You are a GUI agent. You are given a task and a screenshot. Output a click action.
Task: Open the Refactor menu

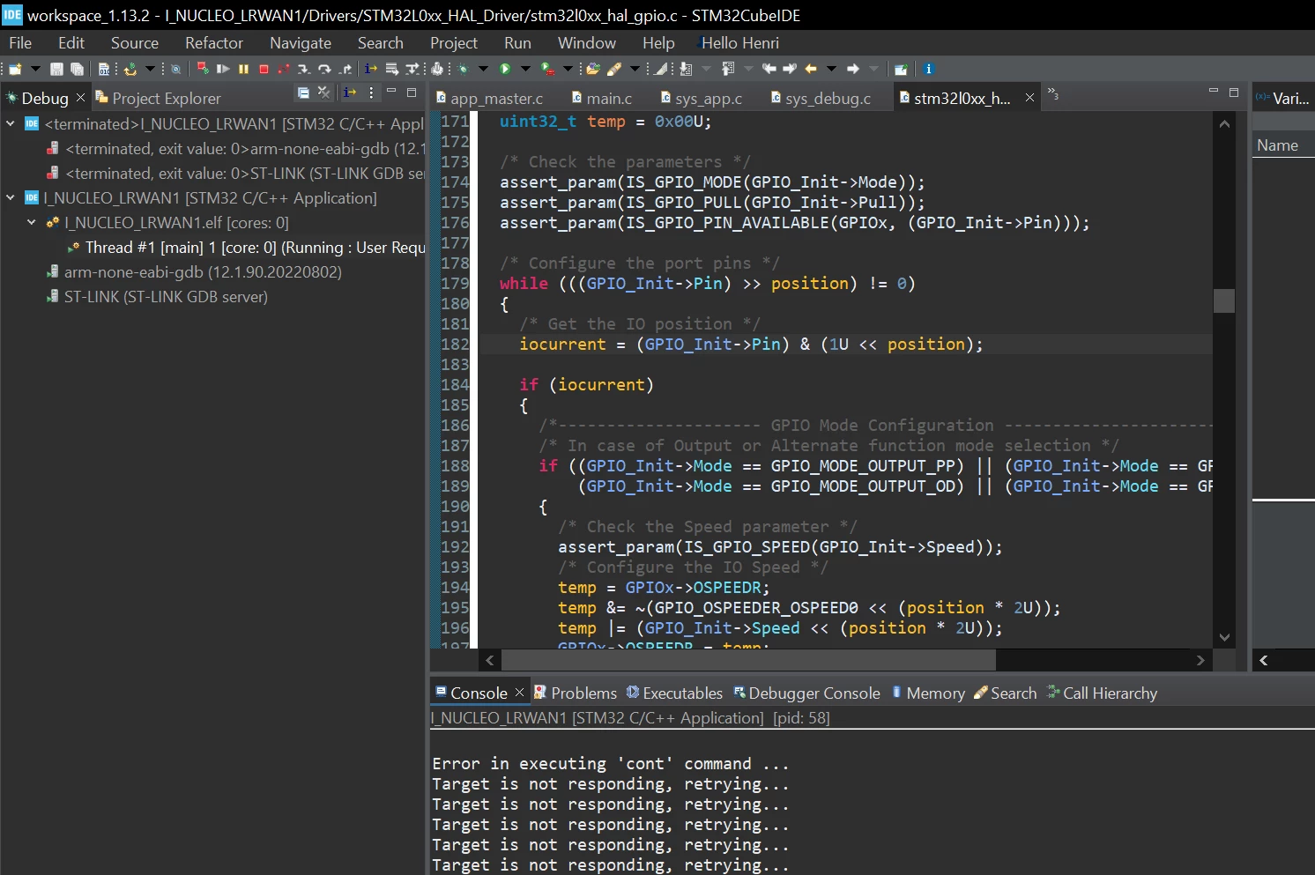[213, 42]
